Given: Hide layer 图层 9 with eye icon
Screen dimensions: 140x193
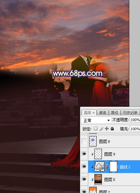Looking at the screenshot, I should pyautogui.click(x=84, y=154).
